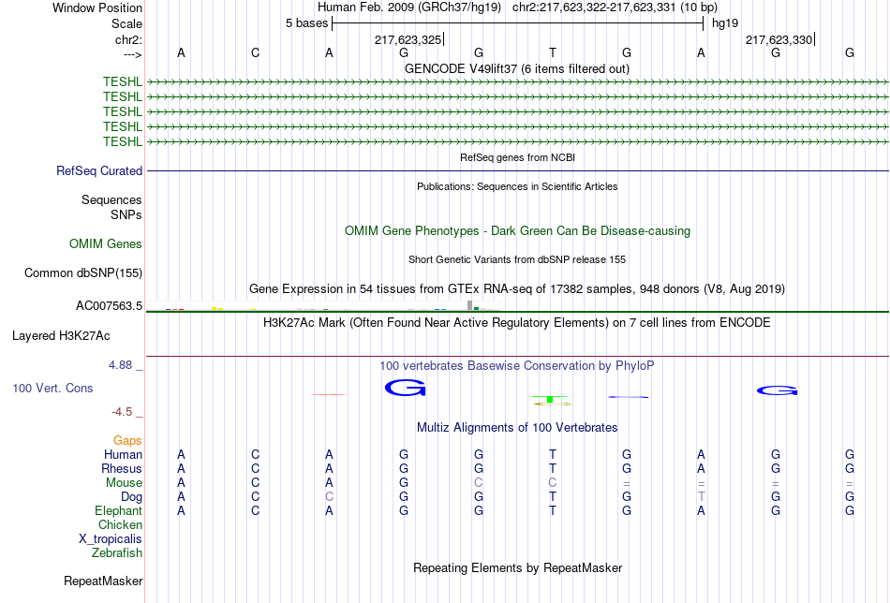890x603 pixels.
Task: Click the reverse-direction arrow '--->' label
Action: pyautogui.click(x=132, y=54)
